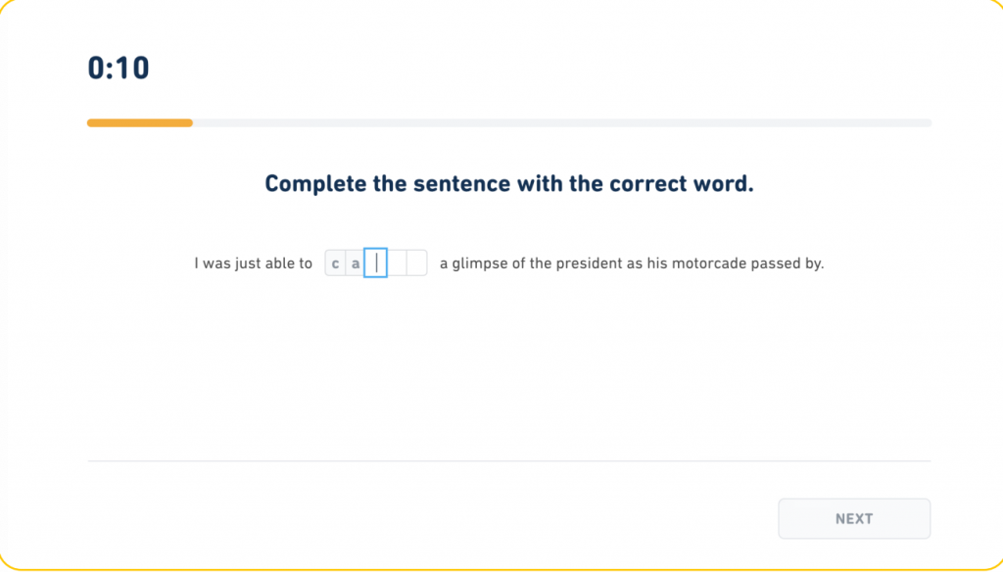1003x572 pixels.
Task: Click the NEXT button
Action: (x=854, y=519)
